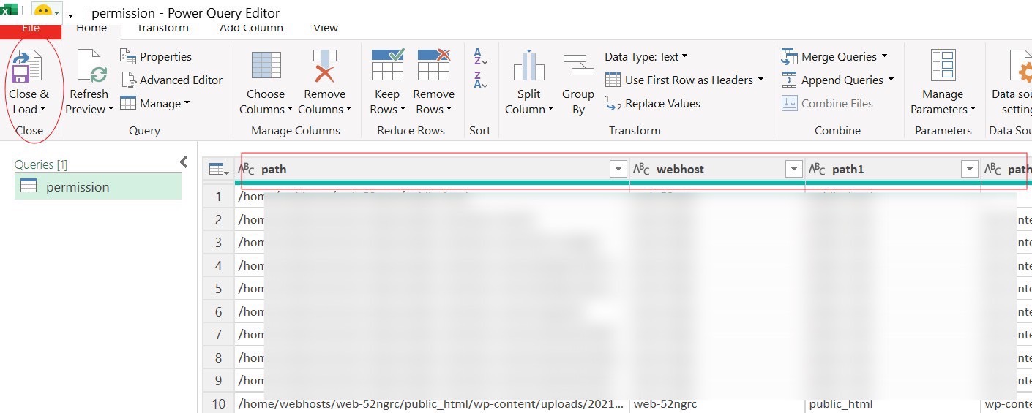Sort ascending with the A-Z icon
1032x413 pixels.
[481, 56]
